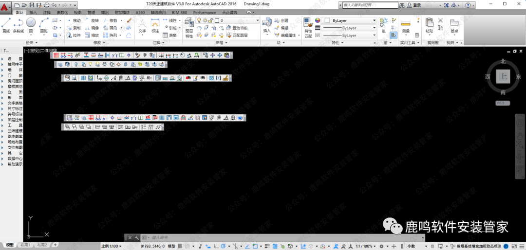Open the 比例 1:100 scale dropdown

[111, 246]
